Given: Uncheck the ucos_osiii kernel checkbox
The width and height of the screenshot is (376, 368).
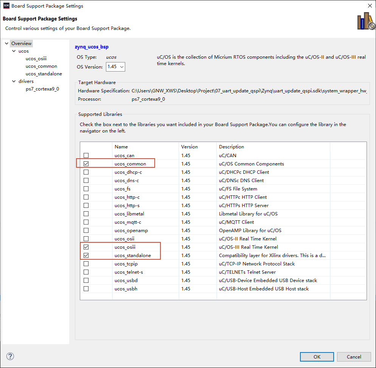Looking at the screenshot, I should point(86,247).
